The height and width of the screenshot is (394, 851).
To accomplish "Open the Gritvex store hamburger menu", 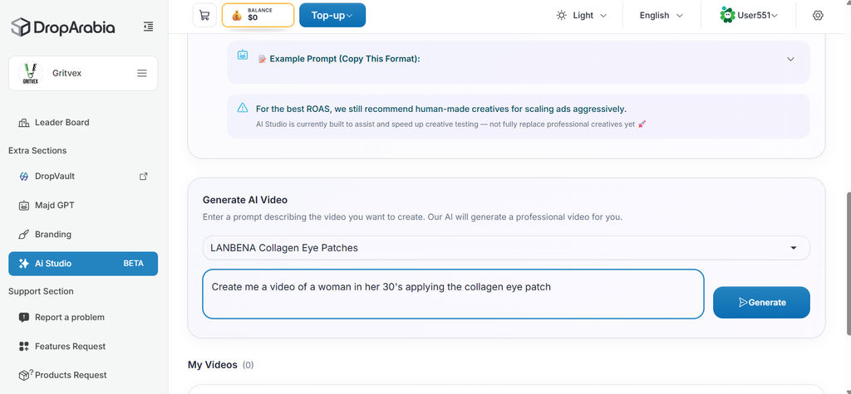I will tap(141, 73).
